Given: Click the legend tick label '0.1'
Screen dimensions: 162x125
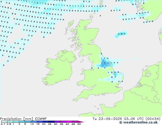Looking at the screenshot, I should pyautogui.click(x=3, y=124).
